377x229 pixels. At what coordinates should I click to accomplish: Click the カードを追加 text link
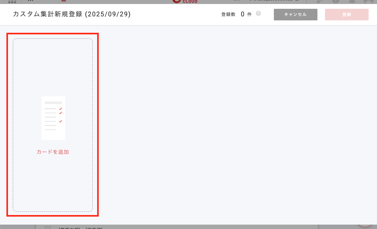(53, 152)
